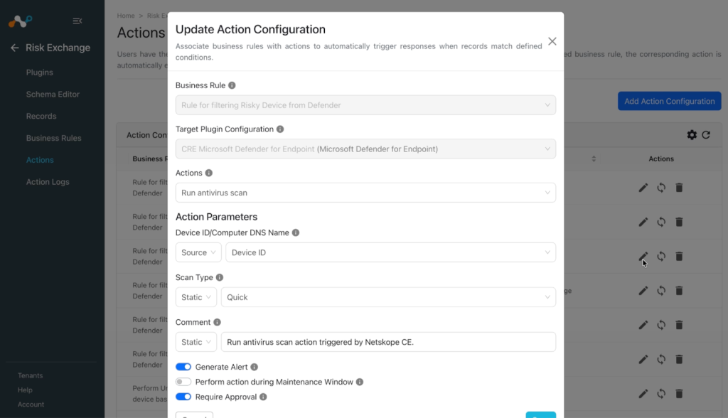
Task: Open Actions dropdown showing Run antivirus scan
Action: pyautogui.click(x=365, y=193)
